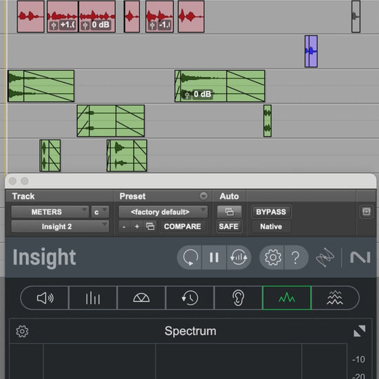This screenshot has height=379, width=379.
Task: Toggle automation SAFE button
Action: [x=229, y=227]
